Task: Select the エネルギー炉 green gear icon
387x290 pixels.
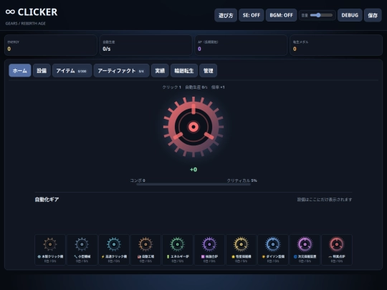Action: pyautogui.click(x=178, y=244)
